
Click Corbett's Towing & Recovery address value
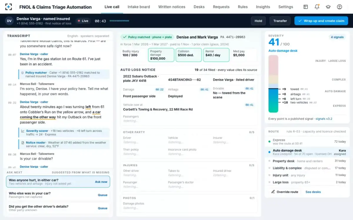158,109
